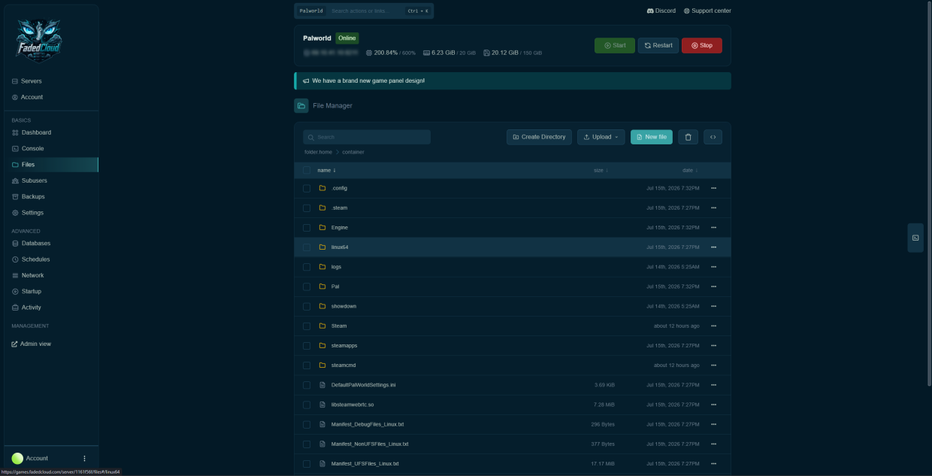Open the .config folder icon
The image size is (932, 476).
coord(322,188)
